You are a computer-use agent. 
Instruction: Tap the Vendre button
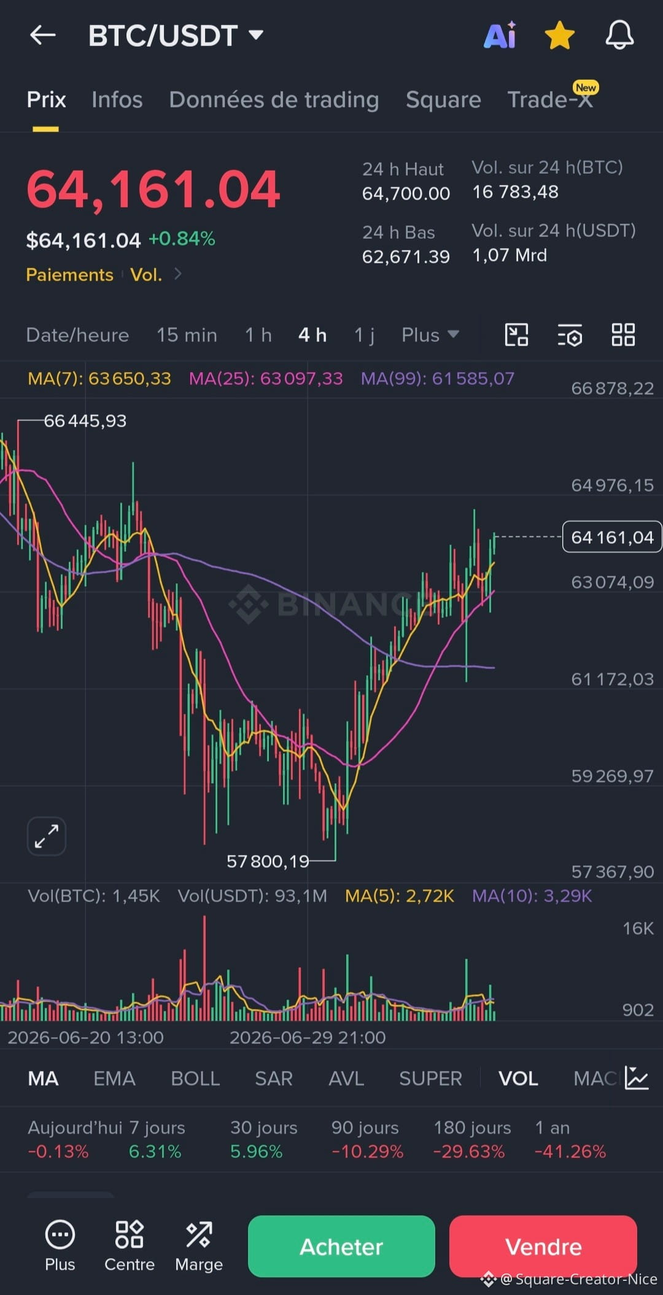click(x=543, y=1247)
